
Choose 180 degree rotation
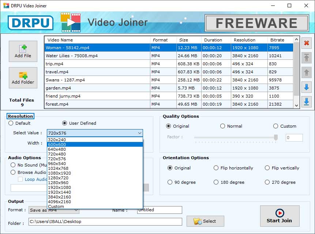[216, 182]
